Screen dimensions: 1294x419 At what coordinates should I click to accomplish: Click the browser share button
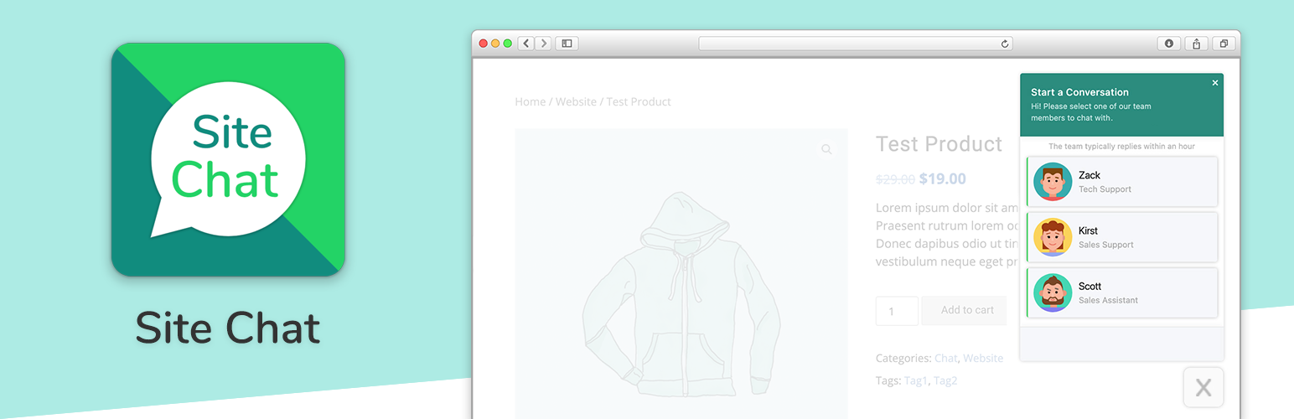click(x=1197, y=44)
